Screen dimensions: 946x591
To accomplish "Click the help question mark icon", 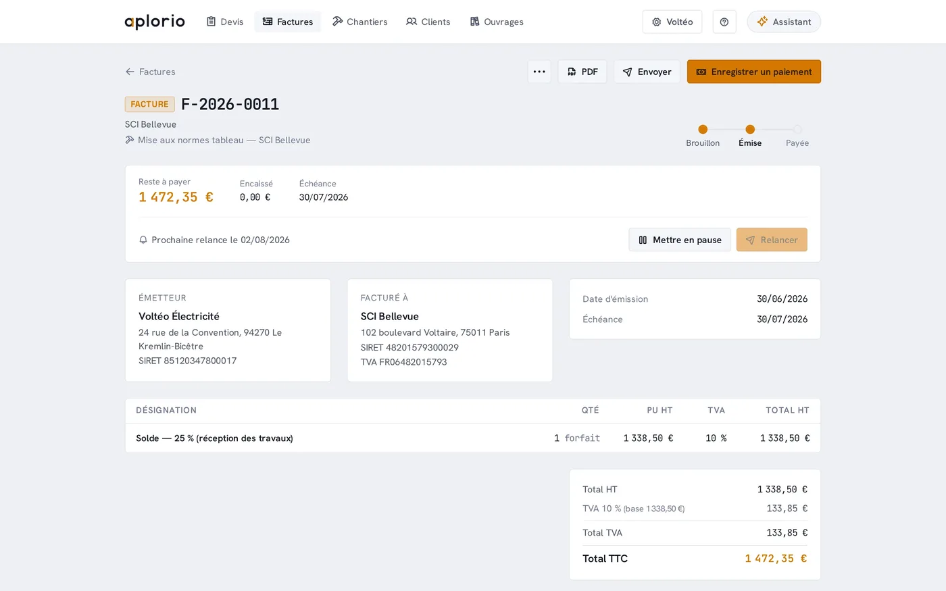I will click(724, 22).
